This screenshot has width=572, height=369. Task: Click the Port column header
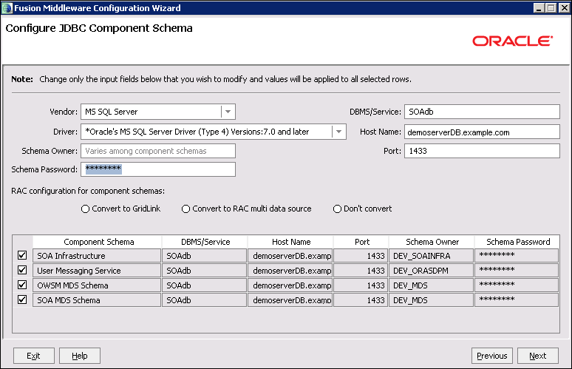click(x=361, y=242)
